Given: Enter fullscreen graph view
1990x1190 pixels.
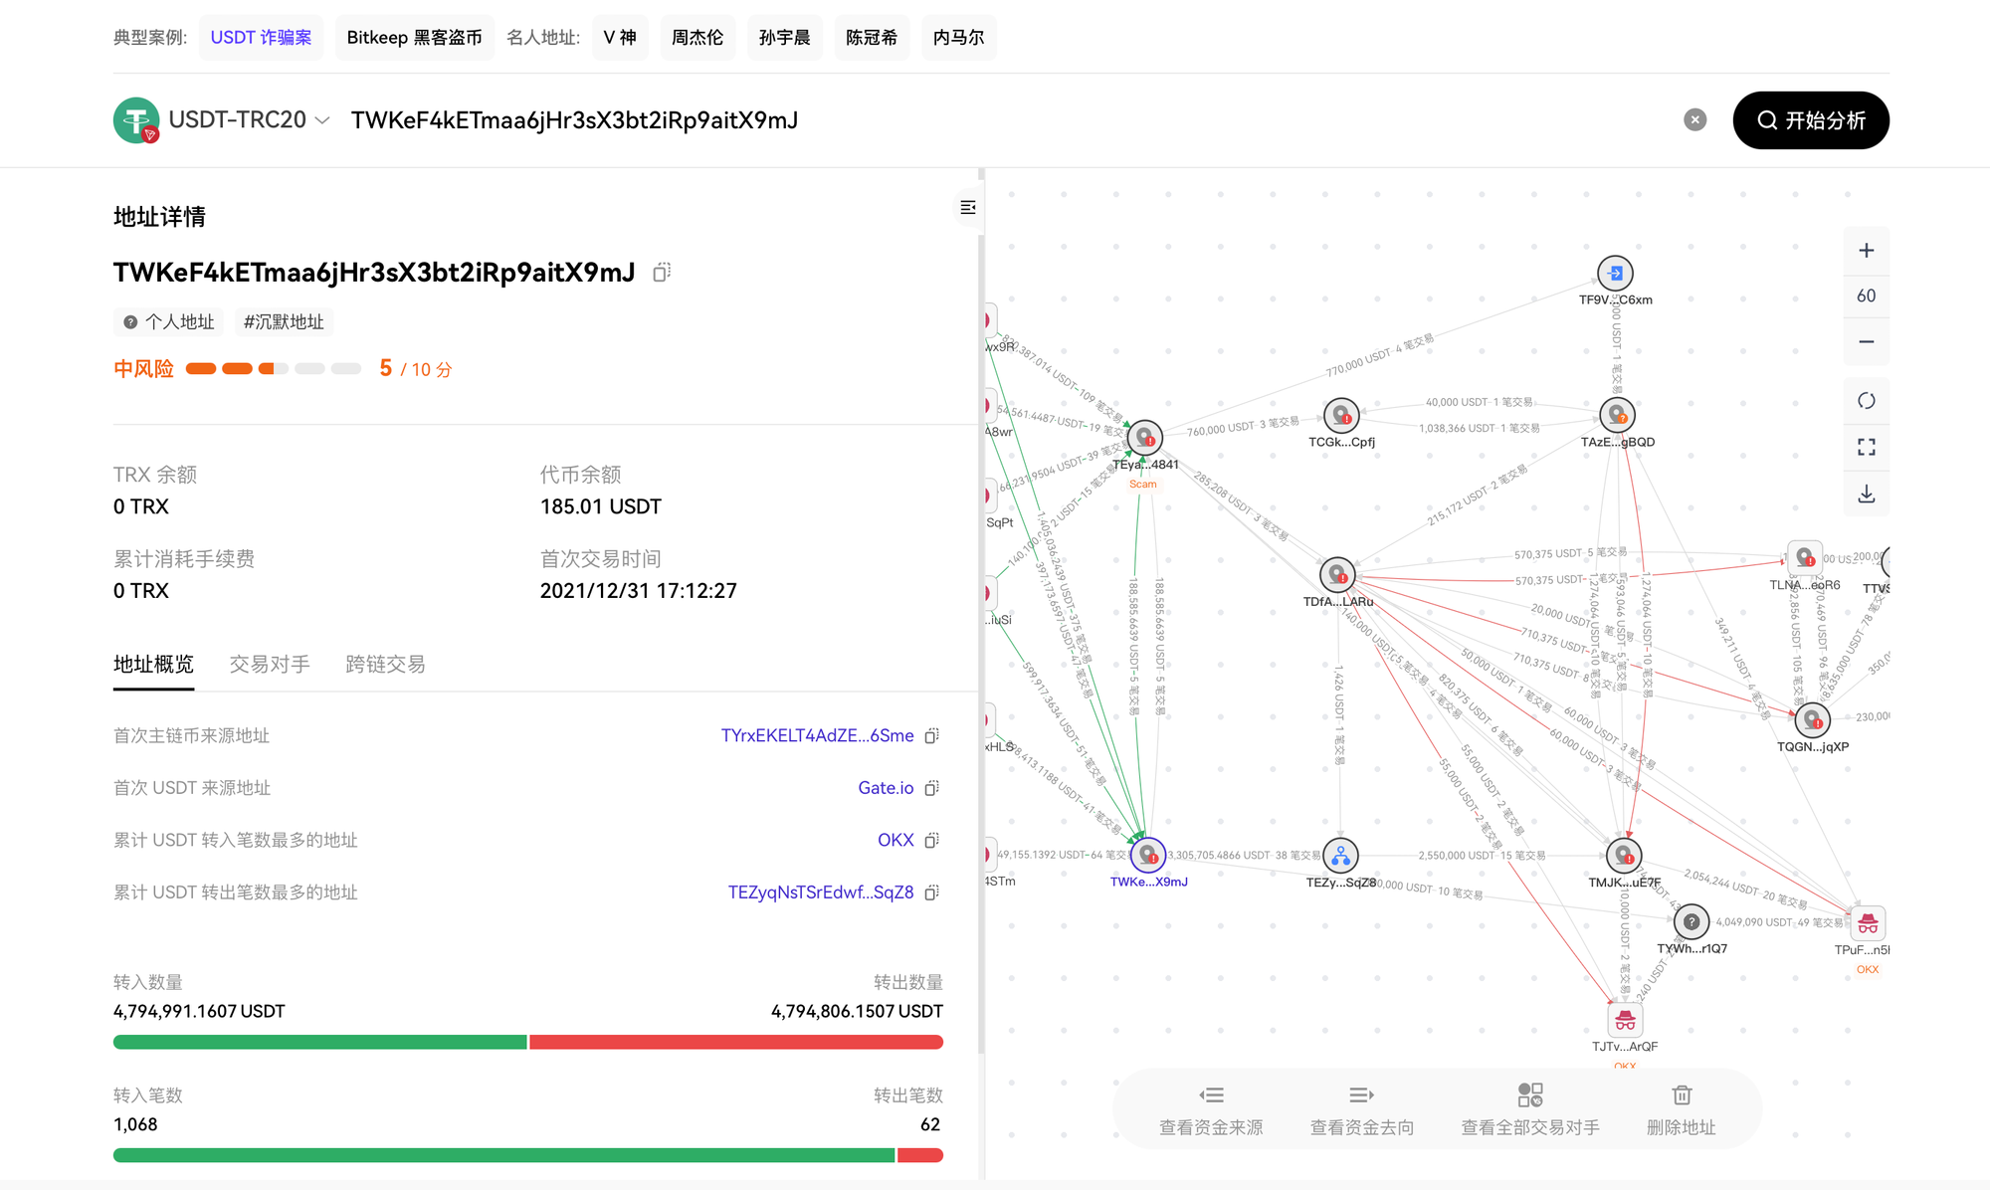Looking at the screenshot, I should 1866,448.
